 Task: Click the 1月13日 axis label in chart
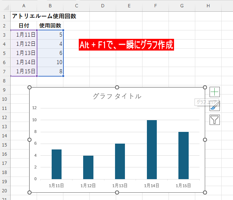(x=120, y=186)
